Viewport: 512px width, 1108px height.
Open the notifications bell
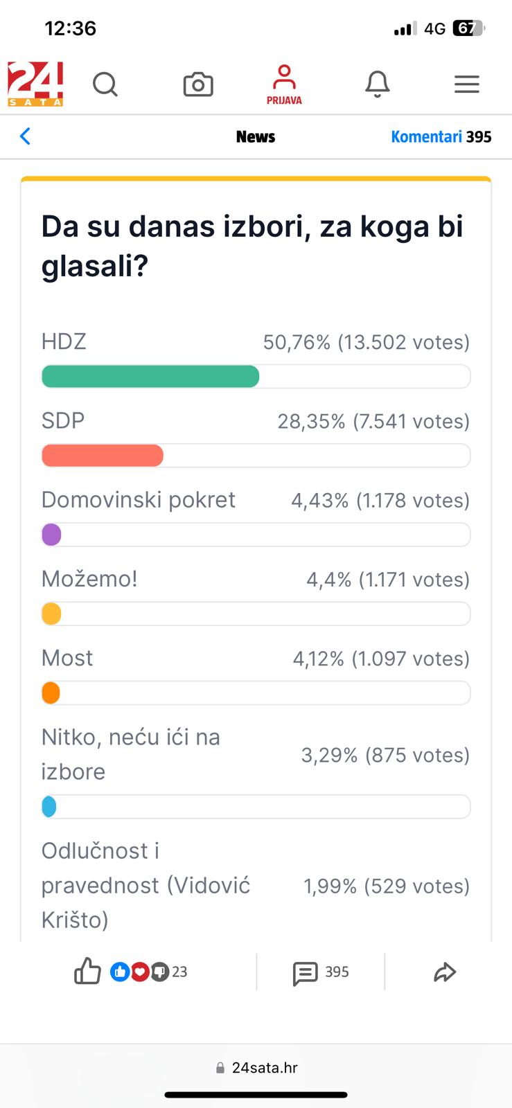[x=378, y=84]
